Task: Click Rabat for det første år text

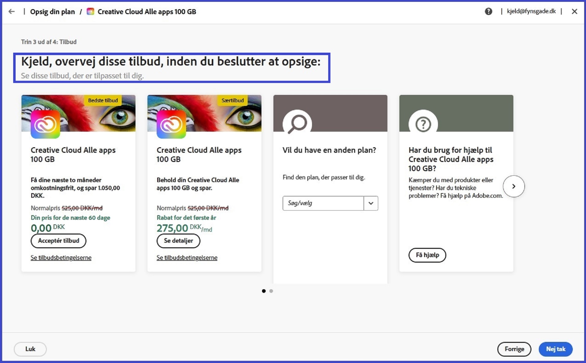Action: 186,218
